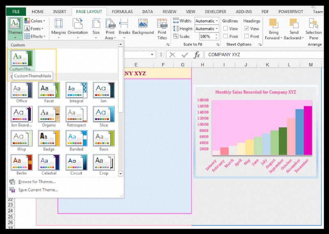Image resolution: width=329 pixels, height=234 pixels.
Task: Click the Breaks icon
Action: (x=124, y=23)
